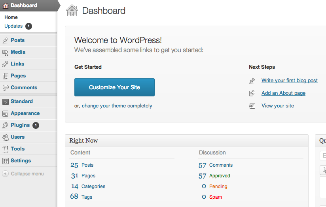The image size is (326, 207).
Task: Click the Discussion column header in Right Now
Action: click(212, 152)
